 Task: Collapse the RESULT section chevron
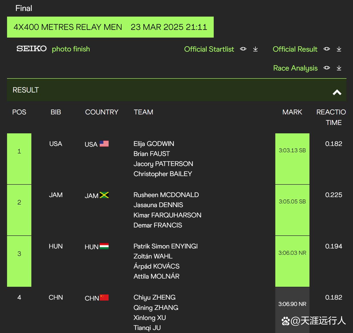(x=337, y=92)
